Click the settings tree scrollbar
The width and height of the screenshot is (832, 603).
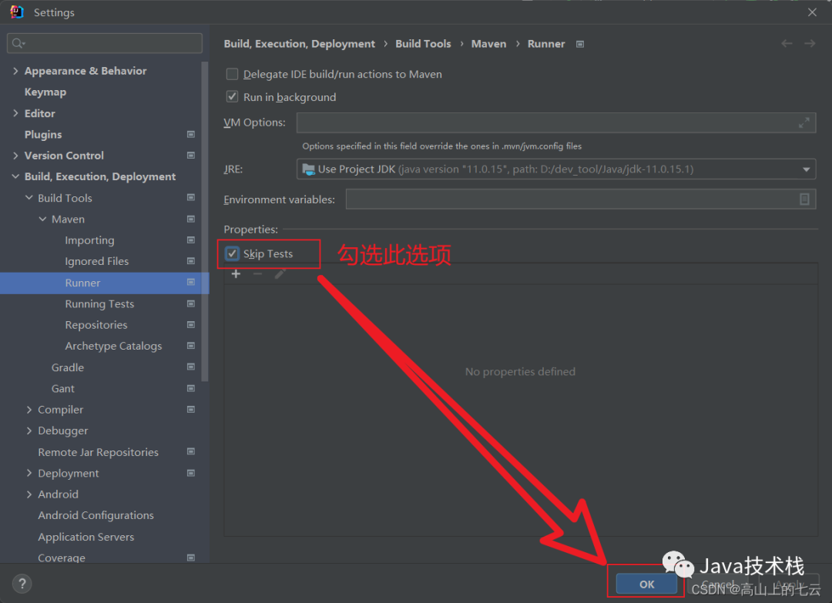(x=205, y=222)
